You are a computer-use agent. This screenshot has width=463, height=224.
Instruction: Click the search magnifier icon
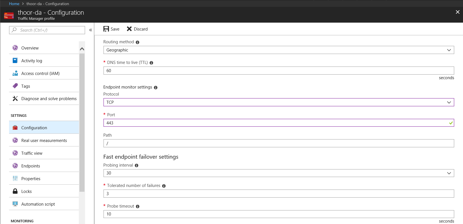click(x=14, y=30)
